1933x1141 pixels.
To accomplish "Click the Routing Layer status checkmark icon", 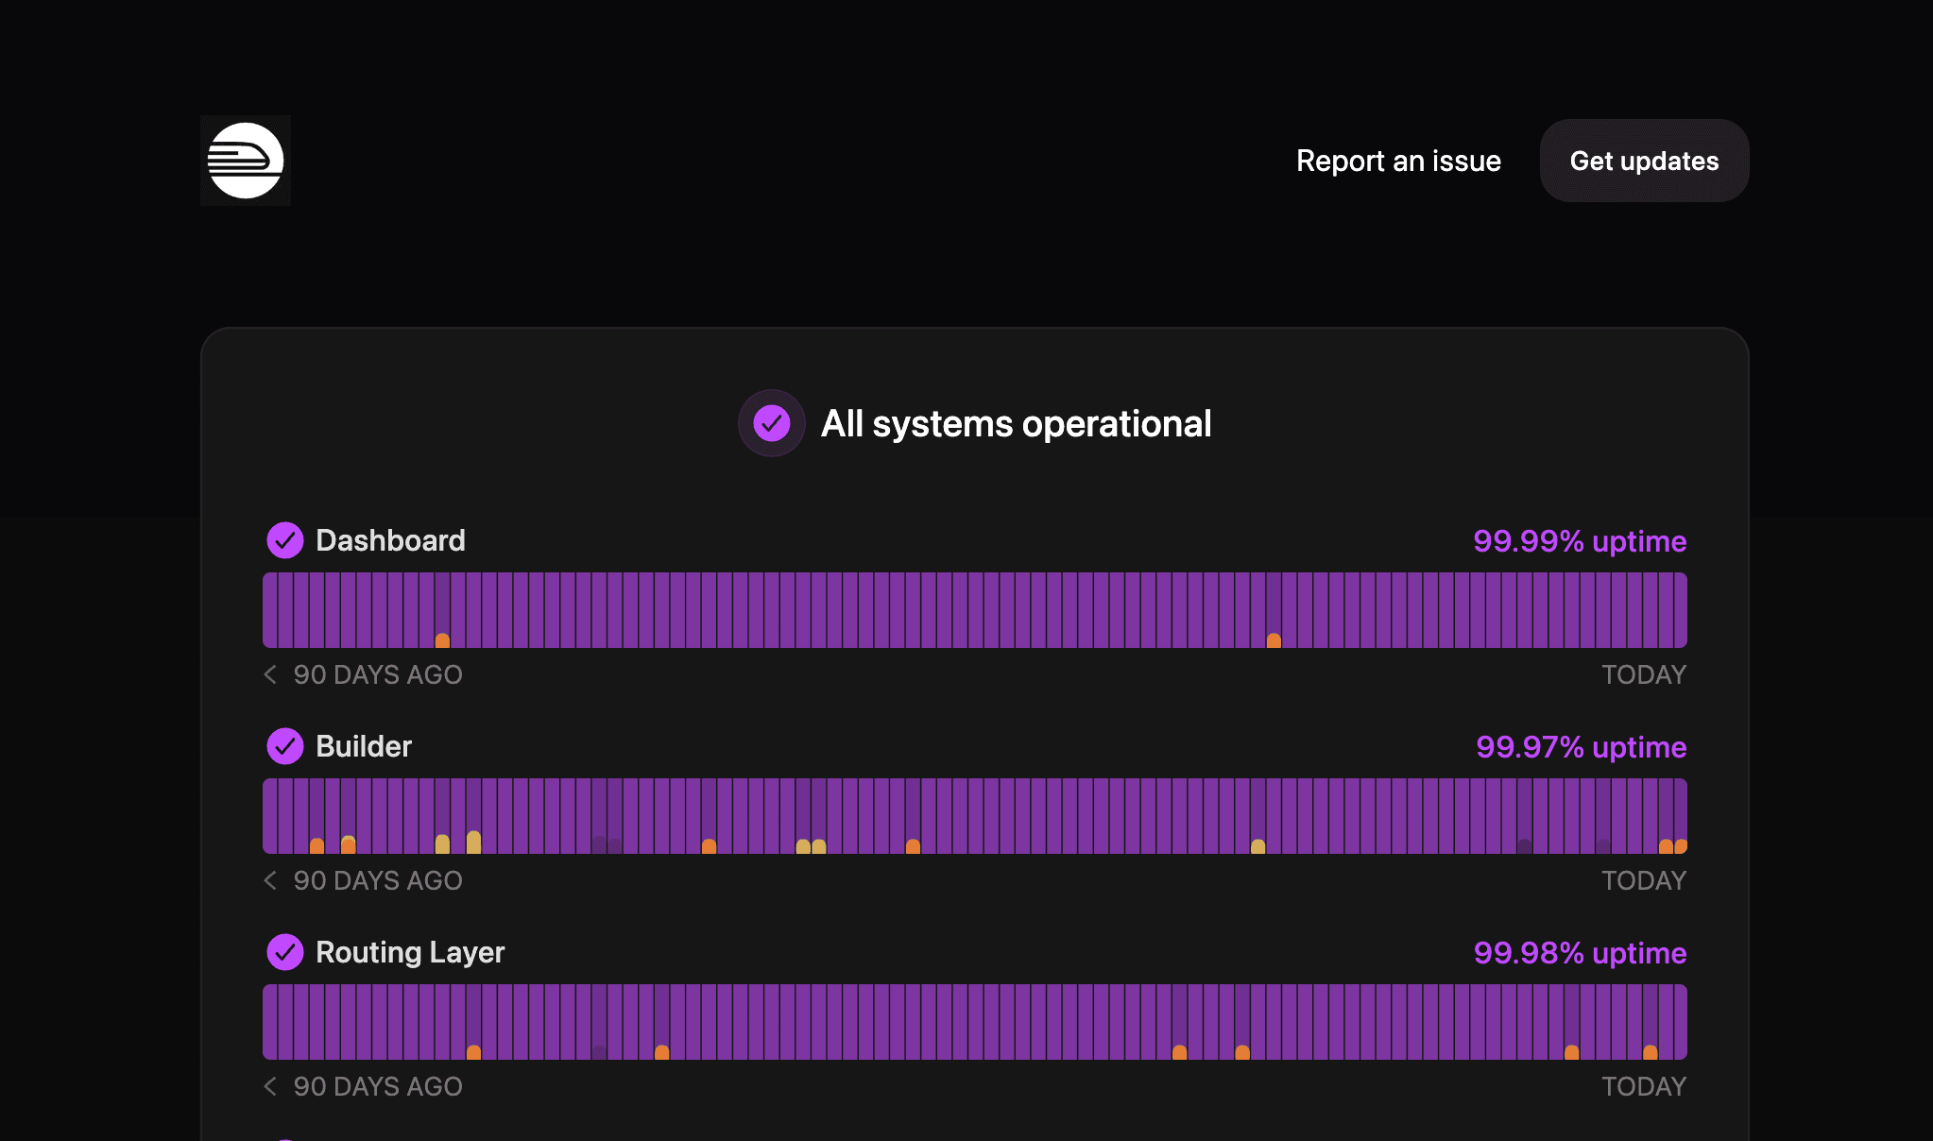I will click(x=285, y=952).
